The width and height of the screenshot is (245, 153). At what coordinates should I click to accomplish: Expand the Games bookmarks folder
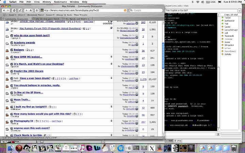click(x=50, y=15)
